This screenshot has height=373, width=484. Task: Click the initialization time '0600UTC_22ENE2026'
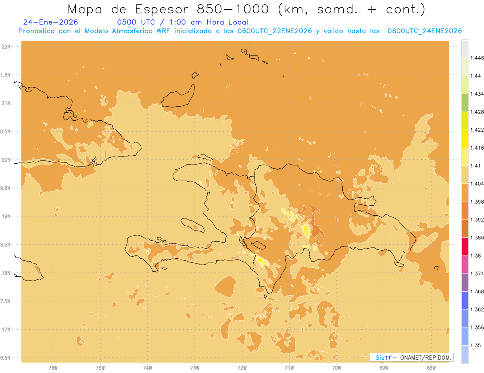275,31
